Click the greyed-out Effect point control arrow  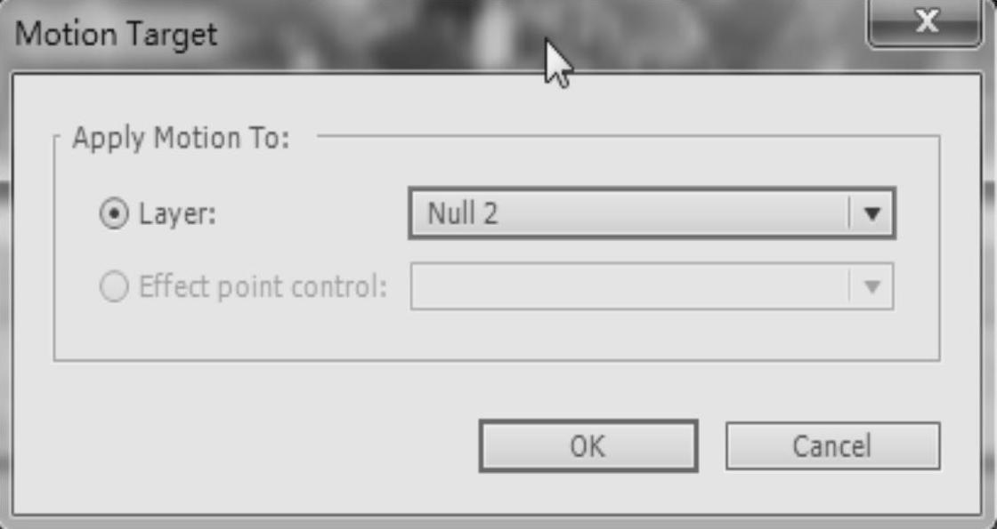[872, 287]
